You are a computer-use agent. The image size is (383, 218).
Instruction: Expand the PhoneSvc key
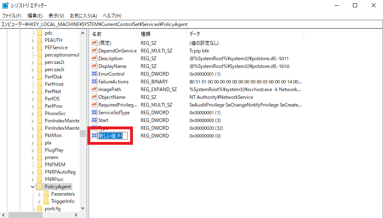pos(33,114)
